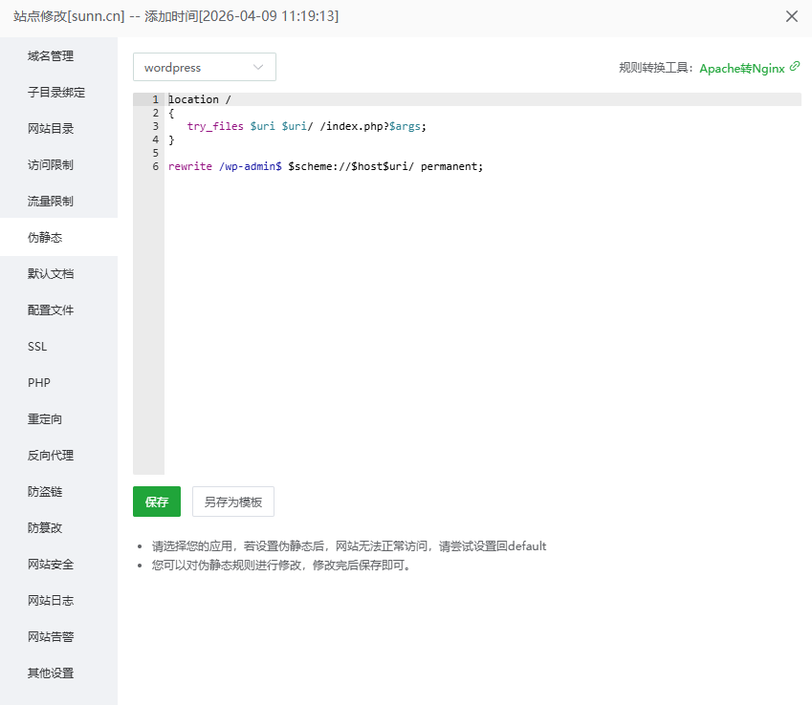This screenshot has width=812, height=705.
Task: Close the site modification dialog
Action: [x=791, y=16]
